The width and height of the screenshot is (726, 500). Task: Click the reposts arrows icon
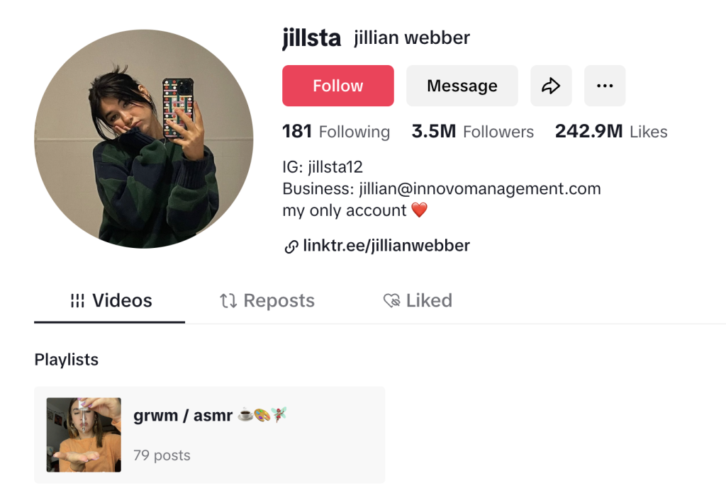[228, 301]
